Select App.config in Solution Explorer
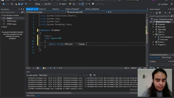 [162, 29]
